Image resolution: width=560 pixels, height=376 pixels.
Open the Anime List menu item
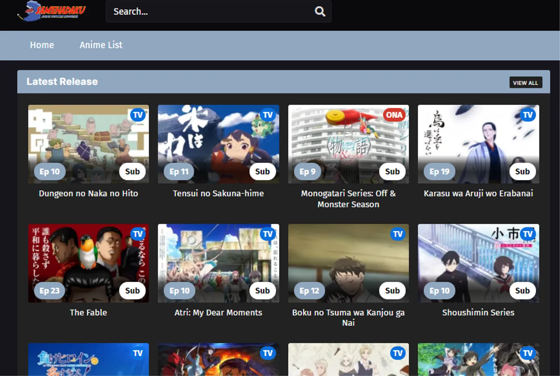coord(101,45)
